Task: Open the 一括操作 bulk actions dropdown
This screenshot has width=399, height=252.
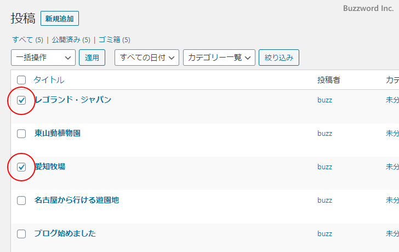Action: click(43, 58)
